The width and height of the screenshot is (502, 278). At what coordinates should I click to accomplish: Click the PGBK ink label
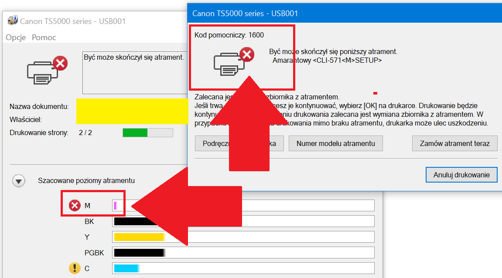94,253
